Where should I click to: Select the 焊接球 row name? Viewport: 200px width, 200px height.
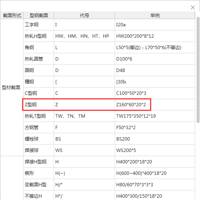(x=32, y=150)
